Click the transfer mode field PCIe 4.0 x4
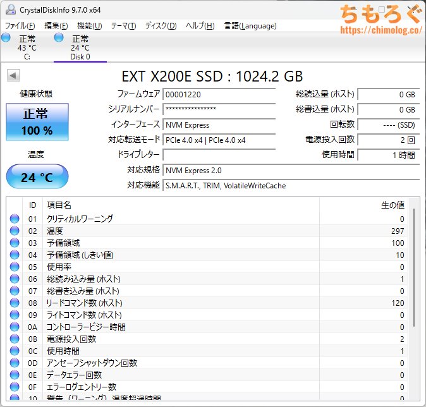The image size is (426, 407). [219, 140]
